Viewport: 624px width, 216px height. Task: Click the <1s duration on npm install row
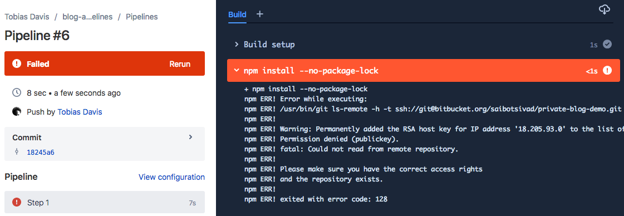(x=592, y=71)
